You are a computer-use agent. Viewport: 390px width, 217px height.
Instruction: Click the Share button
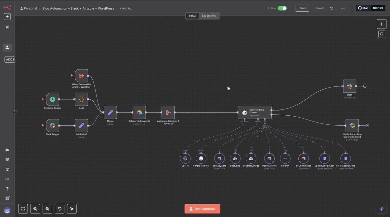[x=302, y=8]
